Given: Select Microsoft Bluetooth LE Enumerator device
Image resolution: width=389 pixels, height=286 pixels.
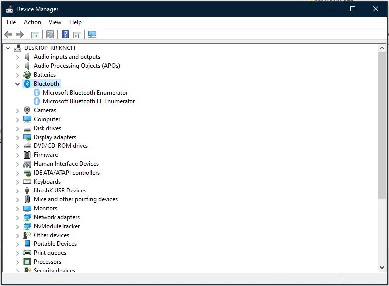Looking at the screenshot, I should tap(89, 101).
